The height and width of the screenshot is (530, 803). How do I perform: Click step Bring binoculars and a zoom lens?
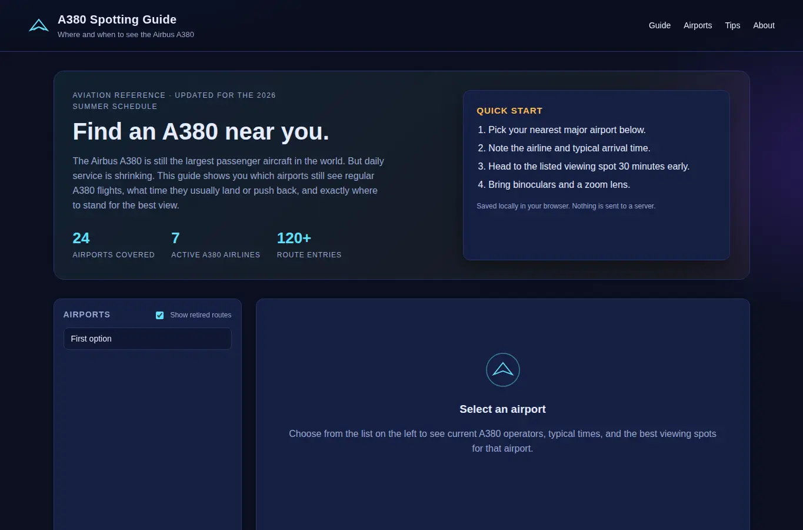[x=559, y=185]
